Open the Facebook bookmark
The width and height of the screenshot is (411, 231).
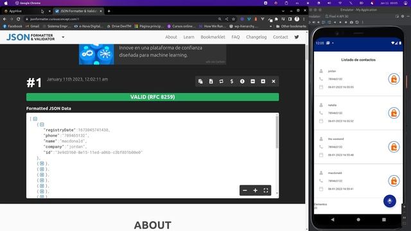(x=13, y=26)
